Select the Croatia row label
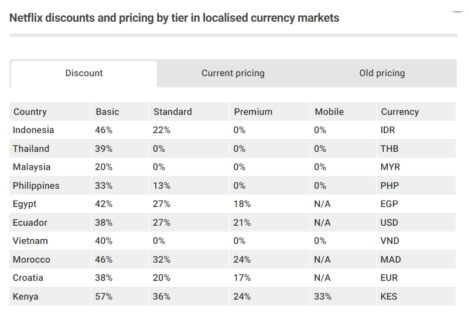Image resolution: width=468 pixels, height=319 pixels. pyautogui.click(x=28, y=278)
